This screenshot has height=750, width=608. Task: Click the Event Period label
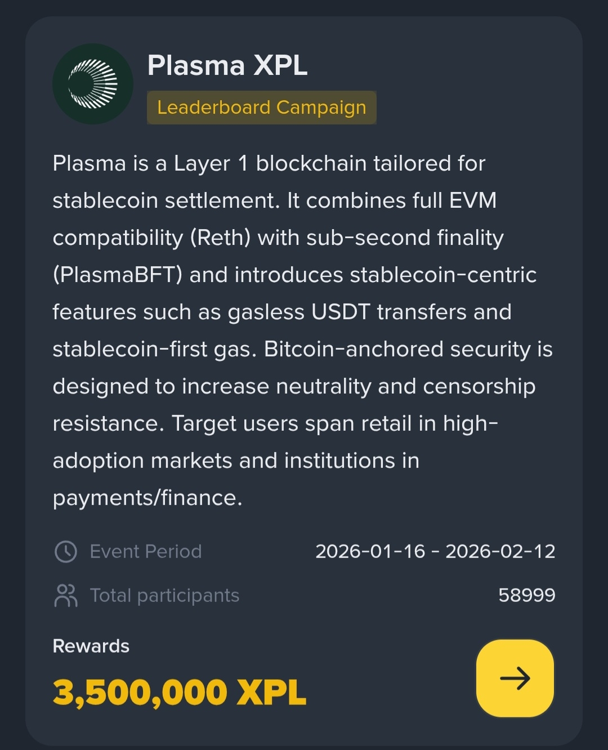pos(146,551)
